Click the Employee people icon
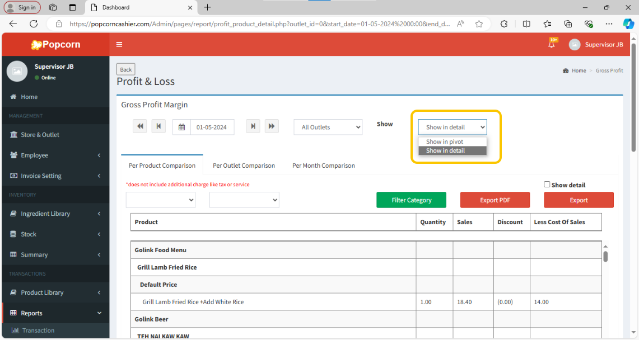The image size is (639, 340). point(13,155)
